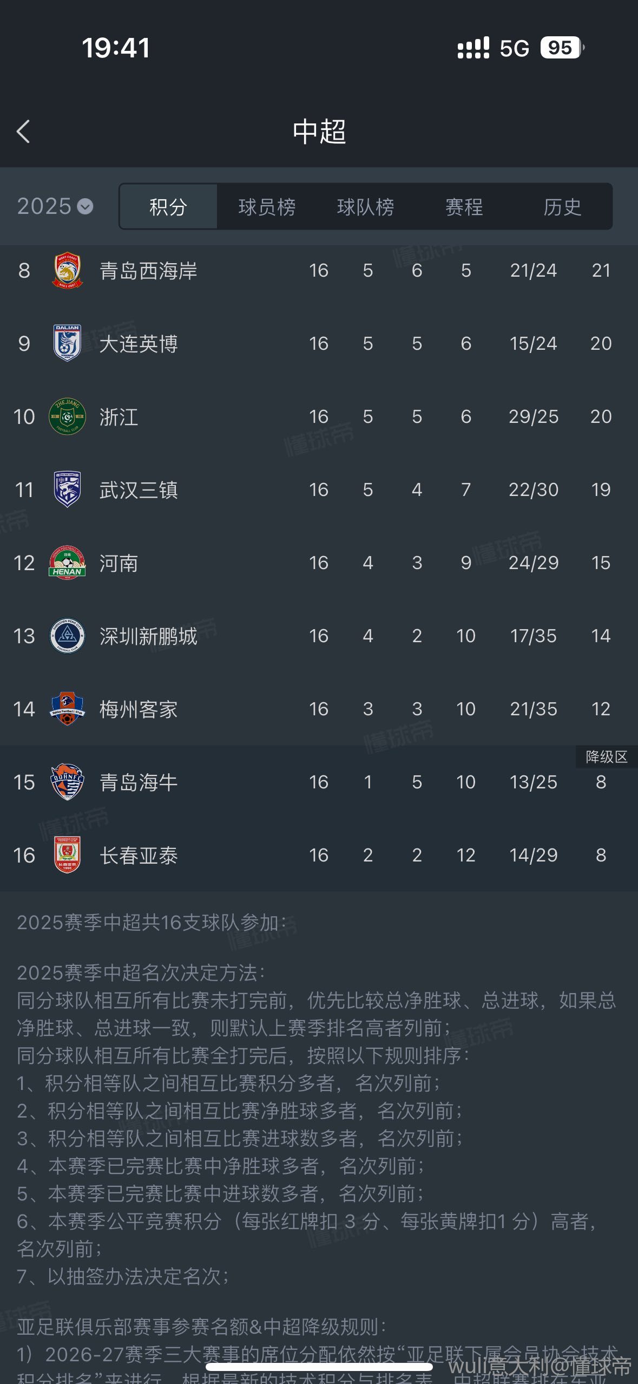Tap the back arrow icon
This screenshot has height=1384, width=638.
click(x=23, y=132)
